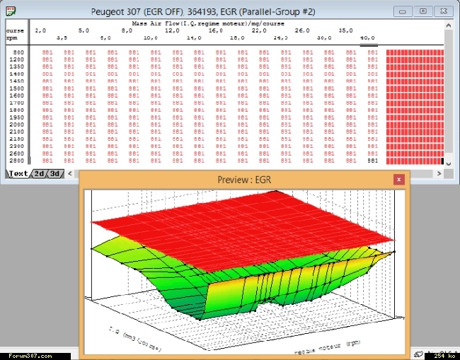Close the Peugeot 307 EGR map window

point(443,11)
